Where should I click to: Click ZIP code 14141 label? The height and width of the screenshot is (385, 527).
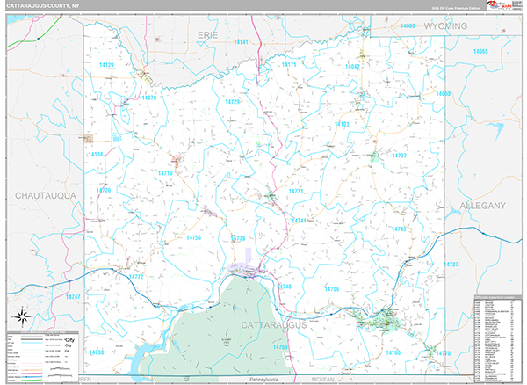point(242,42)
